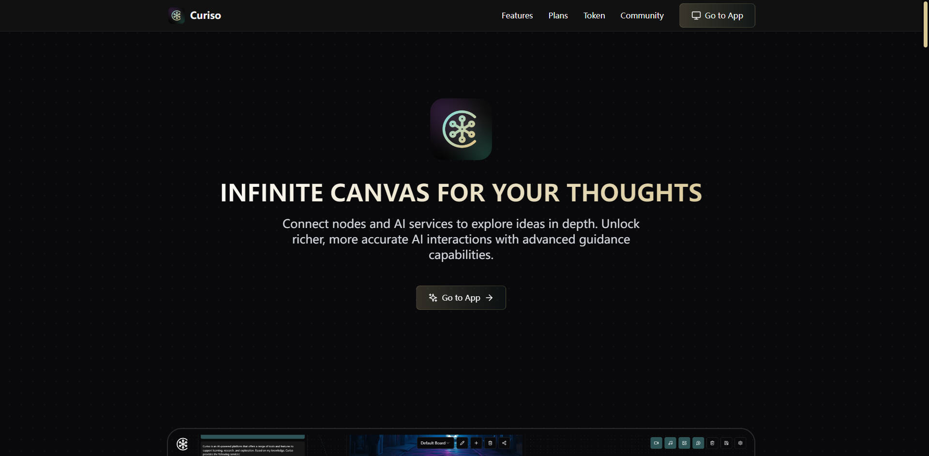Open the Default Board dropdown
The image size is (929, 456).
click(x=434, y=443)
